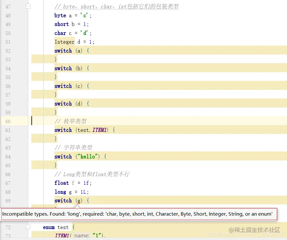Click the comment about Long and float types

92,174
